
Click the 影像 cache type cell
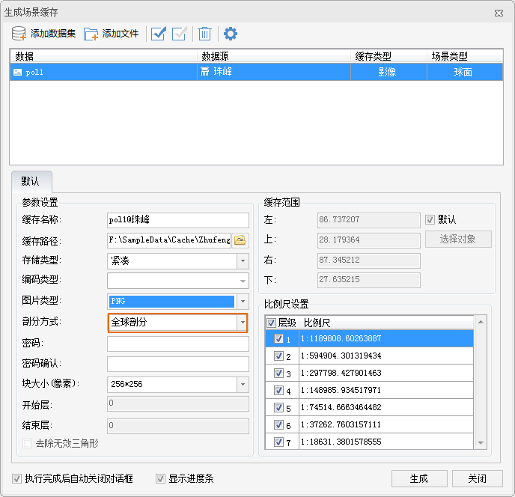(x=388, y=72)
